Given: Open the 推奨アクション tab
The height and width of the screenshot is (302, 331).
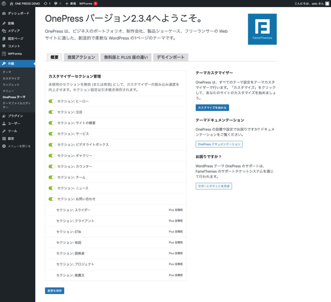Looking at the screenshot, I should (81, 57).
